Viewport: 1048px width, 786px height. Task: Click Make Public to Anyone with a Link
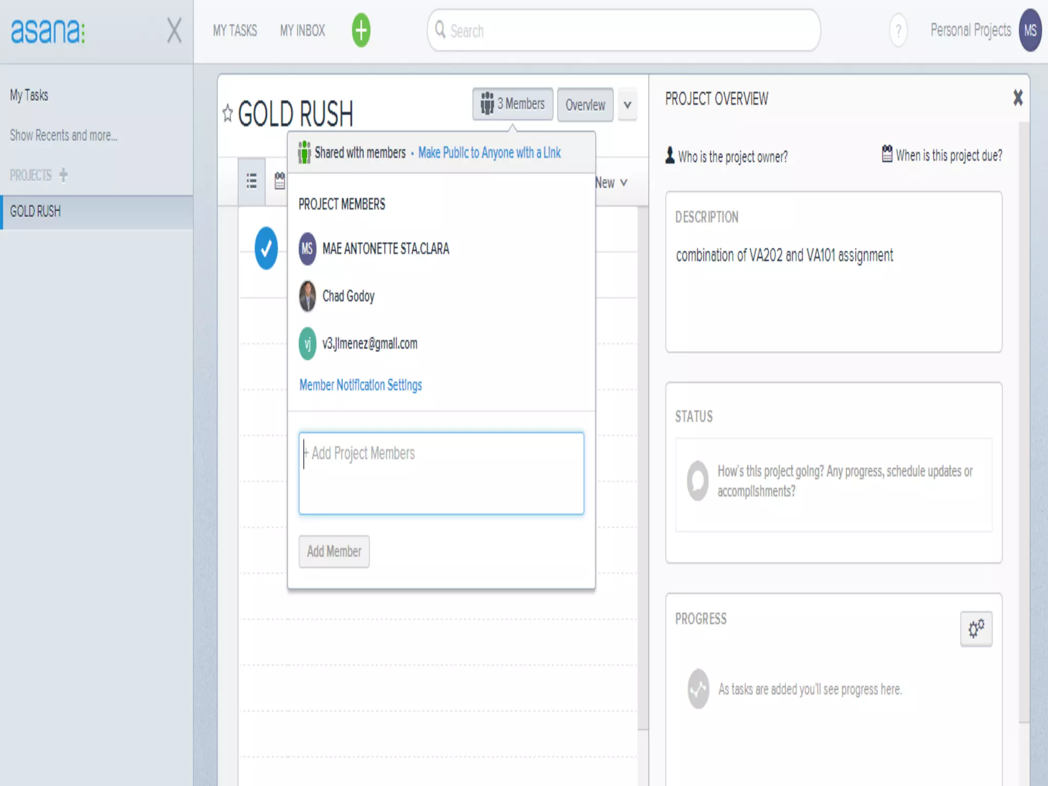[x=489, y=152]
